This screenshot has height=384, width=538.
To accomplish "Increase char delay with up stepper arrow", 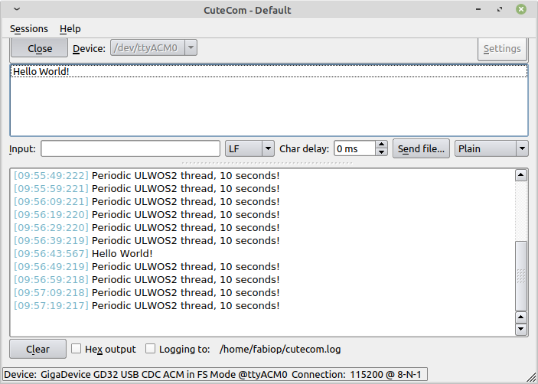I will pos(382,145).
